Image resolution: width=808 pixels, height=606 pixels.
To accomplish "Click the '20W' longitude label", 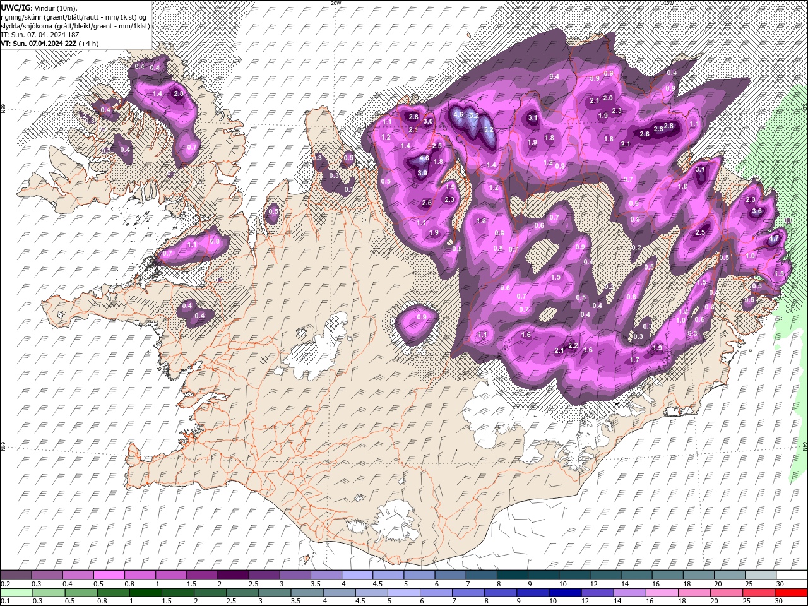I will 335,3.
